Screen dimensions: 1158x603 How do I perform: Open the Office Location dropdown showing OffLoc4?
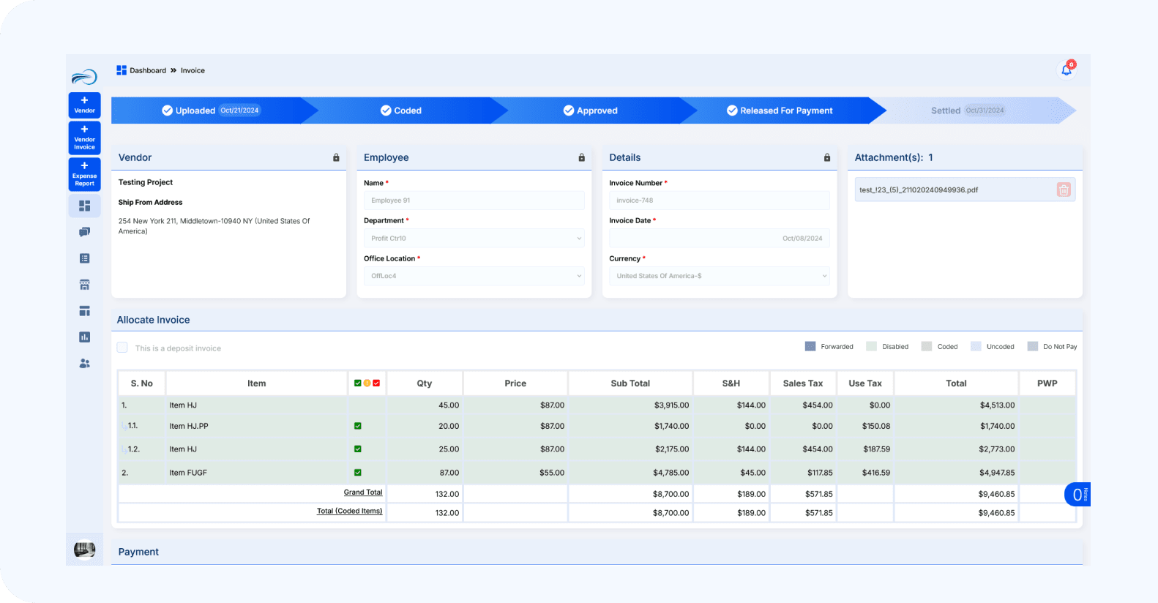[474, 276]
